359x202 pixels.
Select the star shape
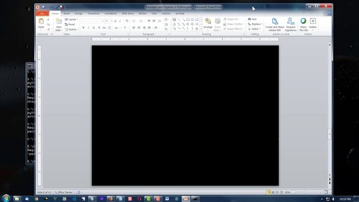click(197, 29)
